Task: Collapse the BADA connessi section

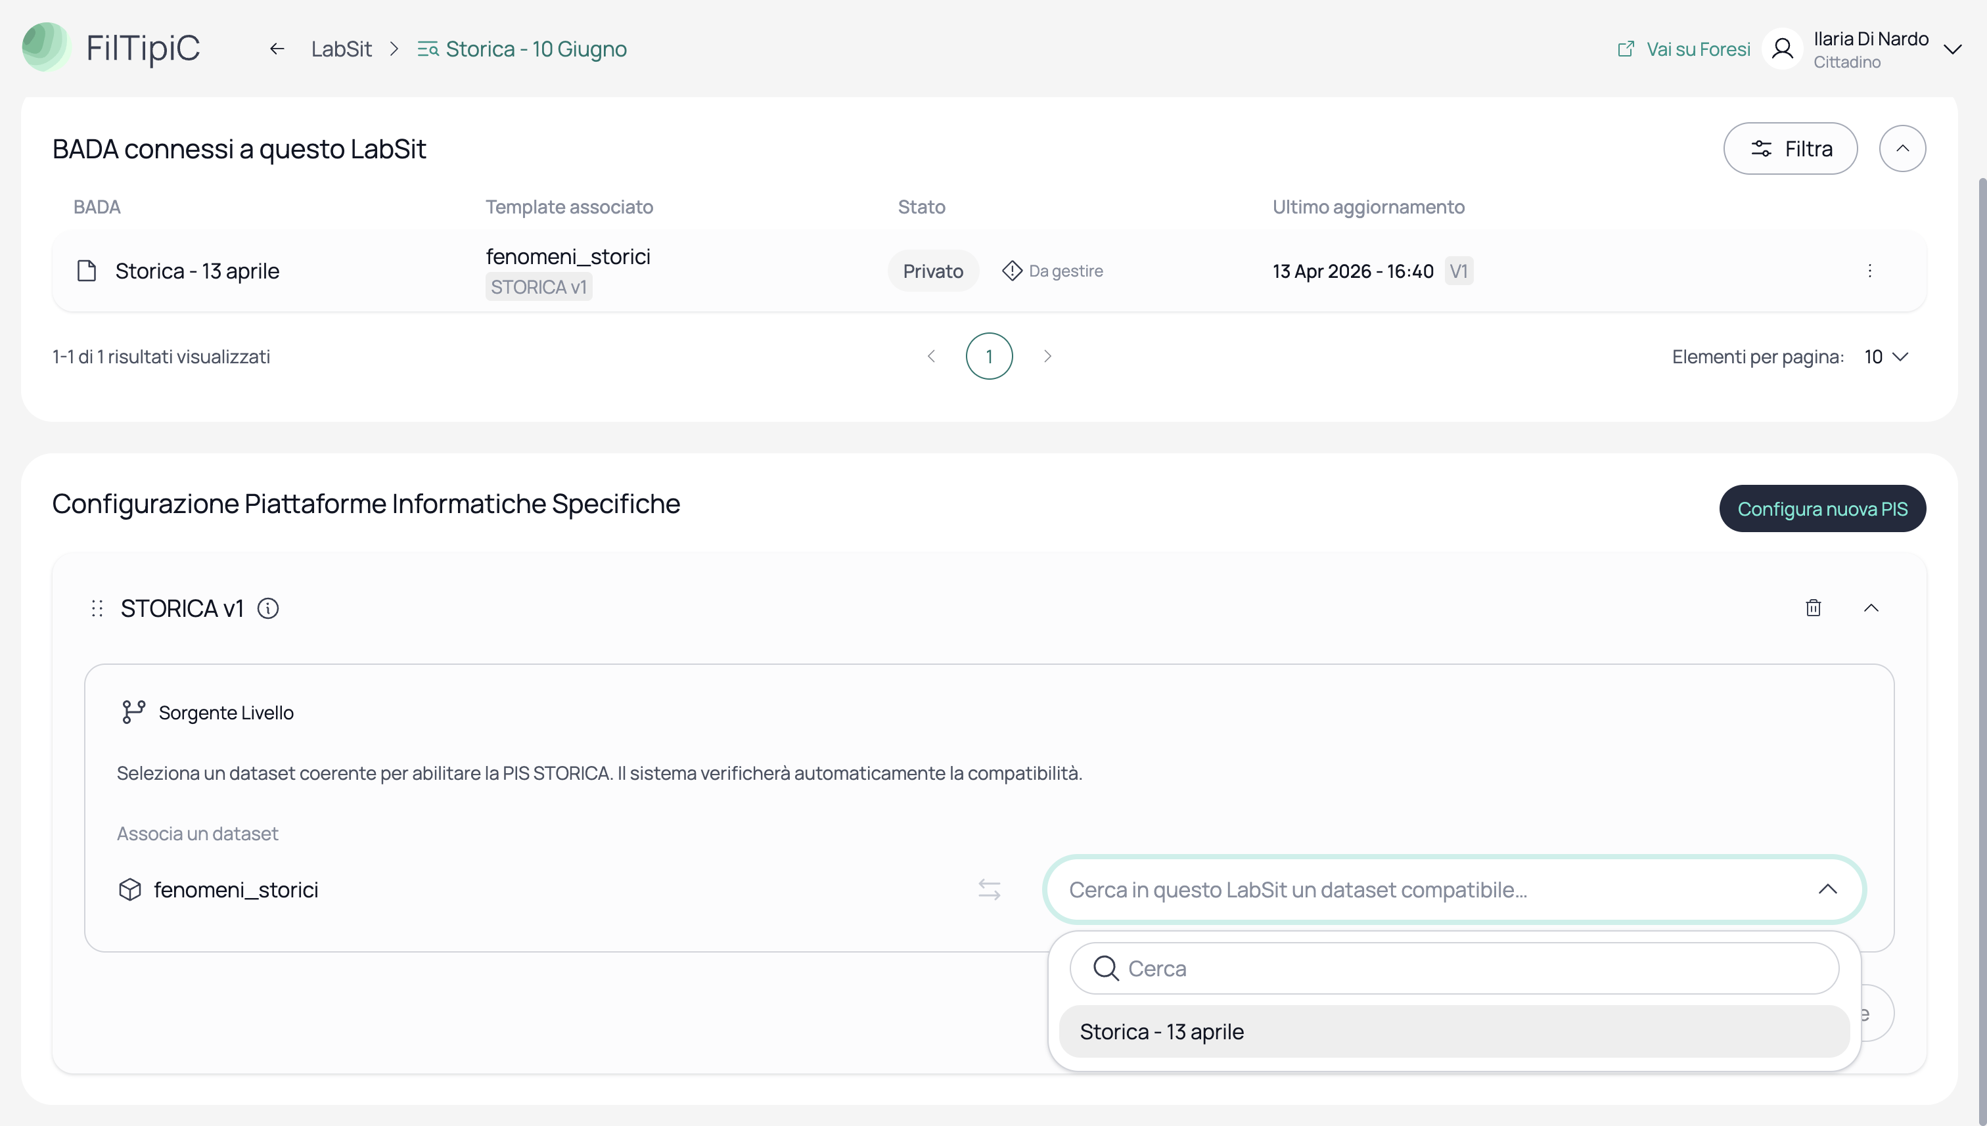Action: tap(1902, 148)
